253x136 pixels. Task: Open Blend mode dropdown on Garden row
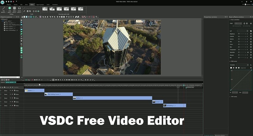(x=7, y=91)
